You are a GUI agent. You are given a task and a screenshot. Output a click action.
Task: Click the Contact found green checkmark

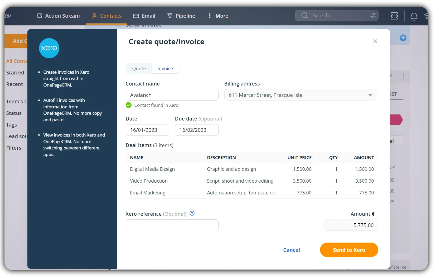pyautogui.click(x=129, y=105)
